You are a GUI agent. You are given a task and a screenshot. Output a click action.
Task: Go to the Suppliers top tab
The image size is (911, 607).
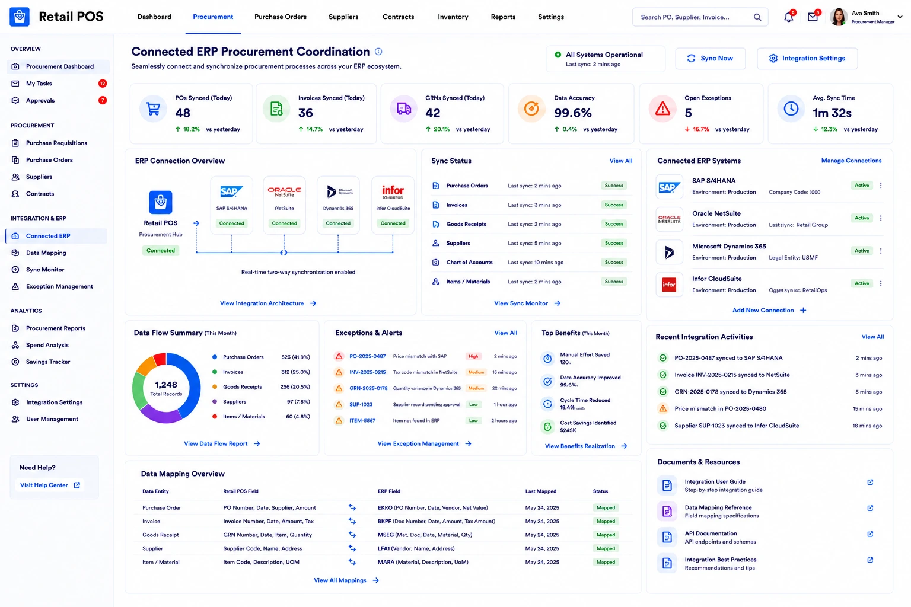pos(343,17)
